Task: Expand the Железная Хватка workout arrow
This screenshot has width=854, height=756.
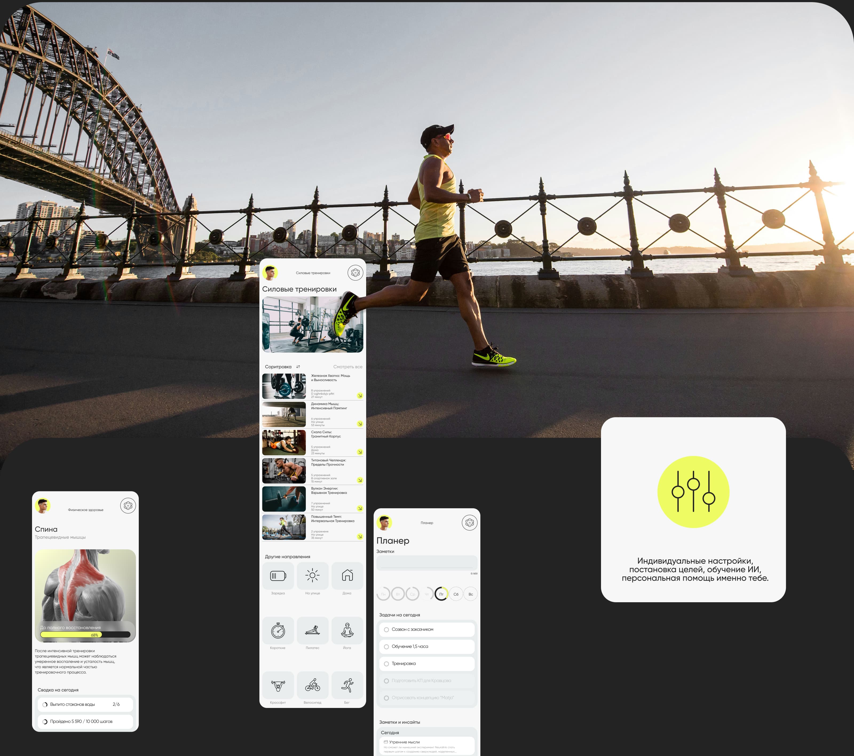Action: (x=360, y=396)
